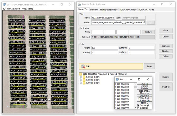The height and width of the screenshot is (116, 177).
Task: Click Properties... in ROI Manager
Action: click(144, 98)
